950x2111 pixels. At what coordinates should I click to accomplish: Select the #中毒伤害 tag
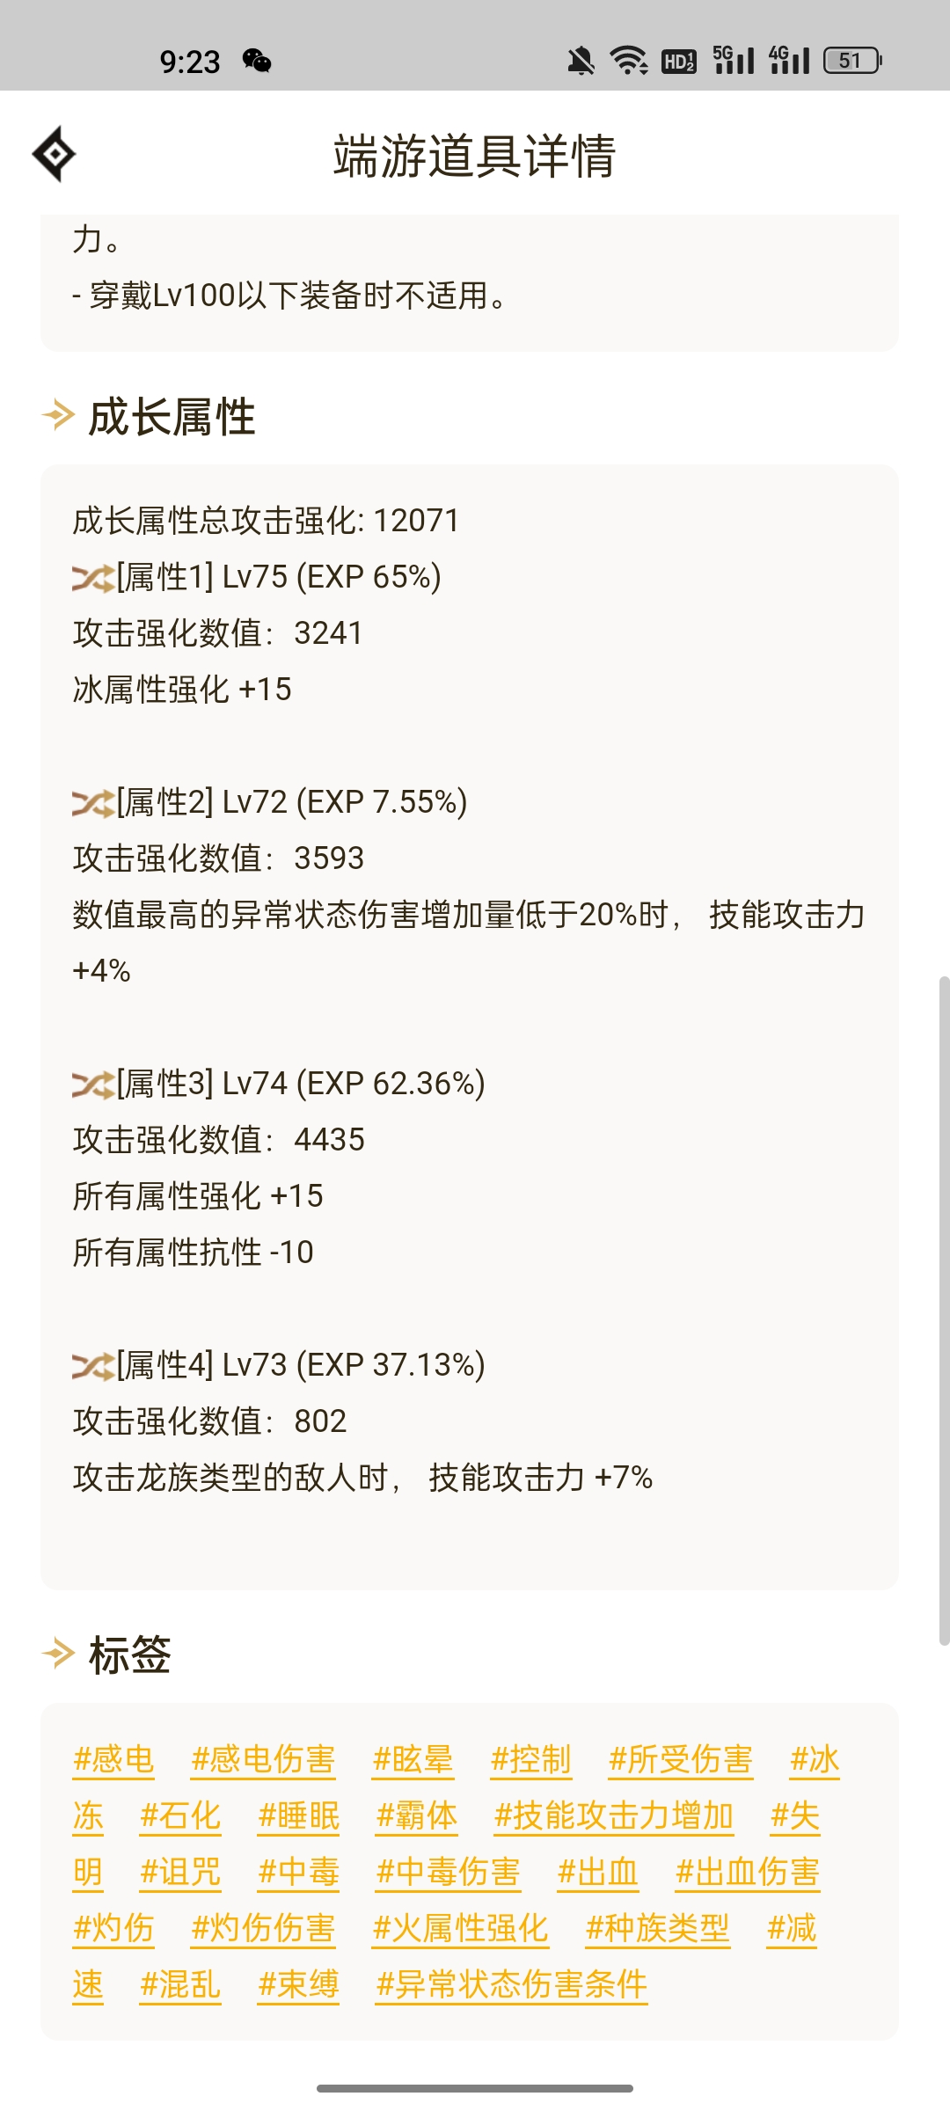(x=448, y=1872)
